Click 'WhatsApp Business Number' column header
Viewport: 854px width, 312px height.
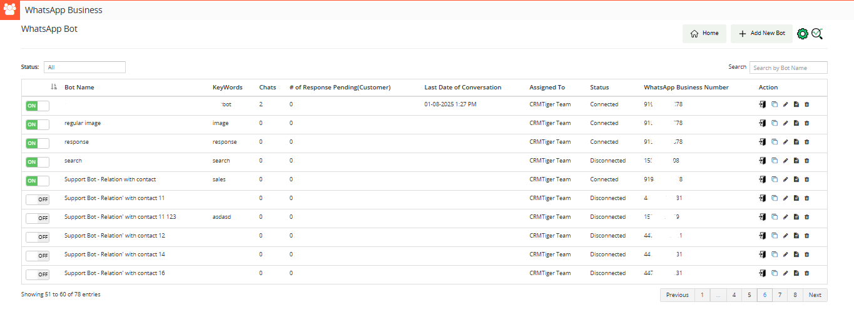pyautogui.click(x=686, y=88)
